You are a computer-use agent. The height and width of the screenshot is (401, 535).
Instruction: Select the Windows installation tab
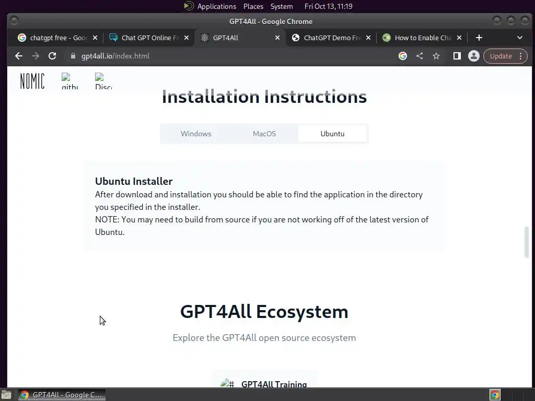click(x=196, y=134)
